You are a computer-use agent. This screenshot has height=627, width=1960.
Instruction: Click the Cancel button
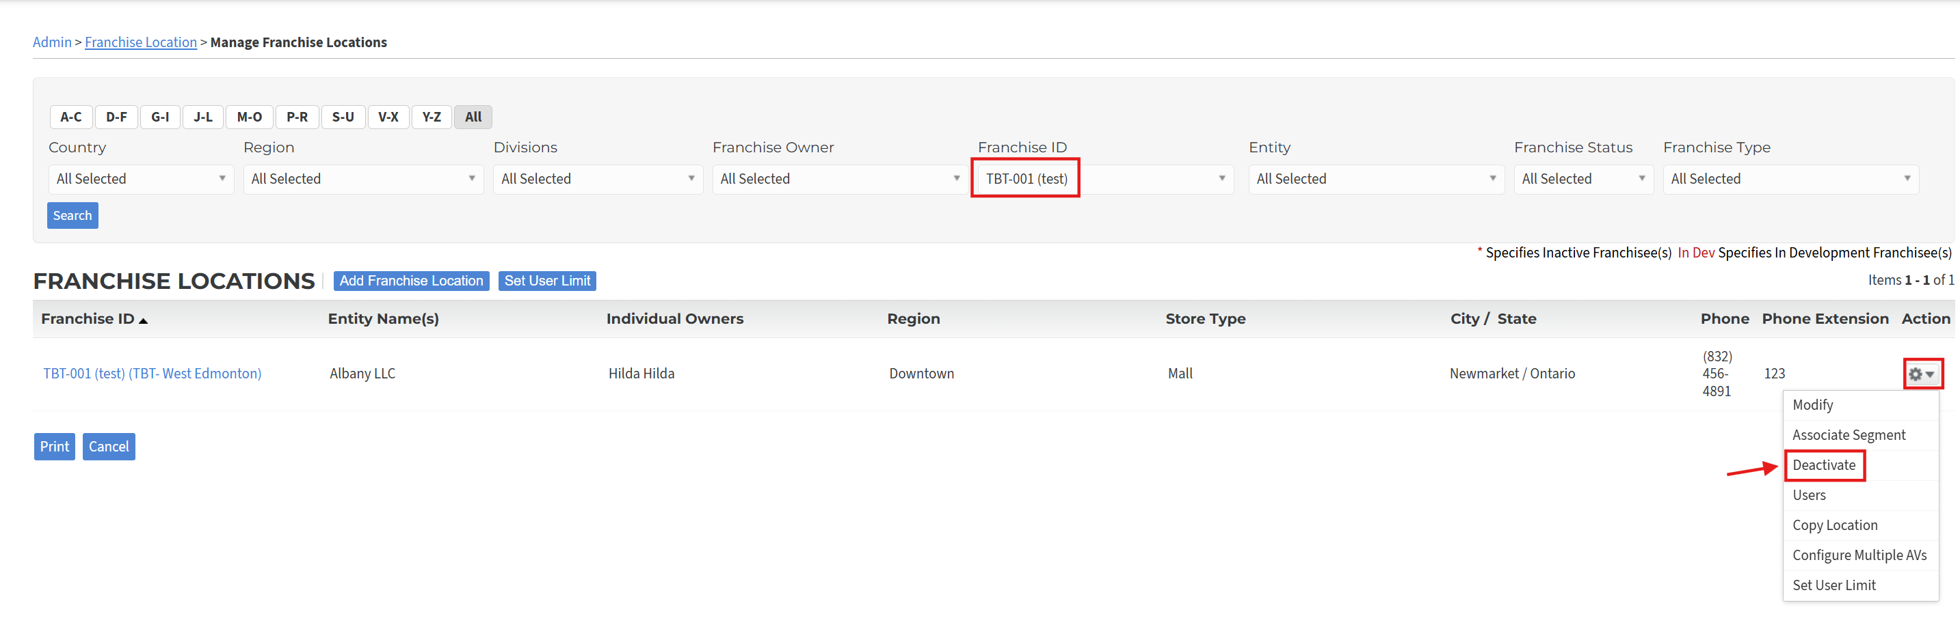pos(109,447)
